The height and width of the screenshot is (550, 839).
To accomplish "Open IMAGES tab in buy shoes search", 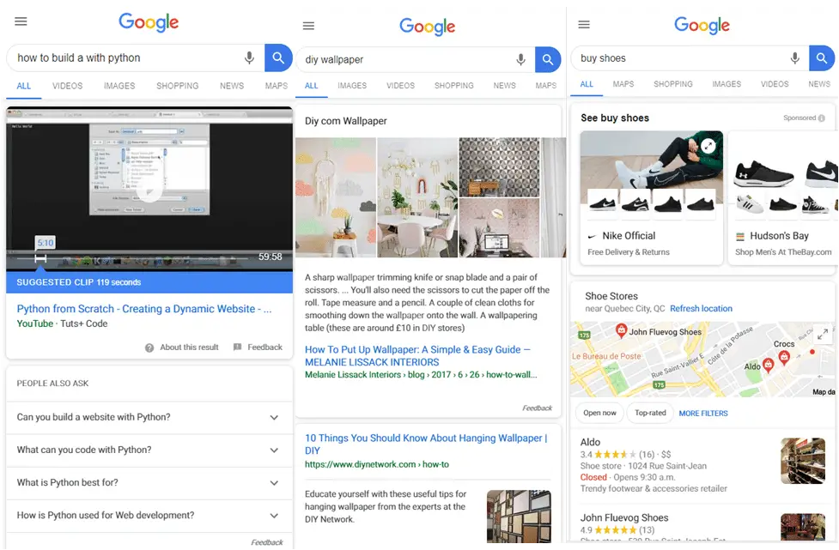I will pyautogui.click(x=727, y=84).
